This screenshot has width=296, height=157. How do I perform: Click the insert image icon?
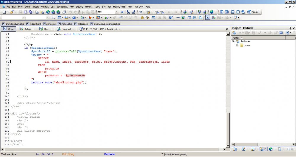tap(183, 17)
